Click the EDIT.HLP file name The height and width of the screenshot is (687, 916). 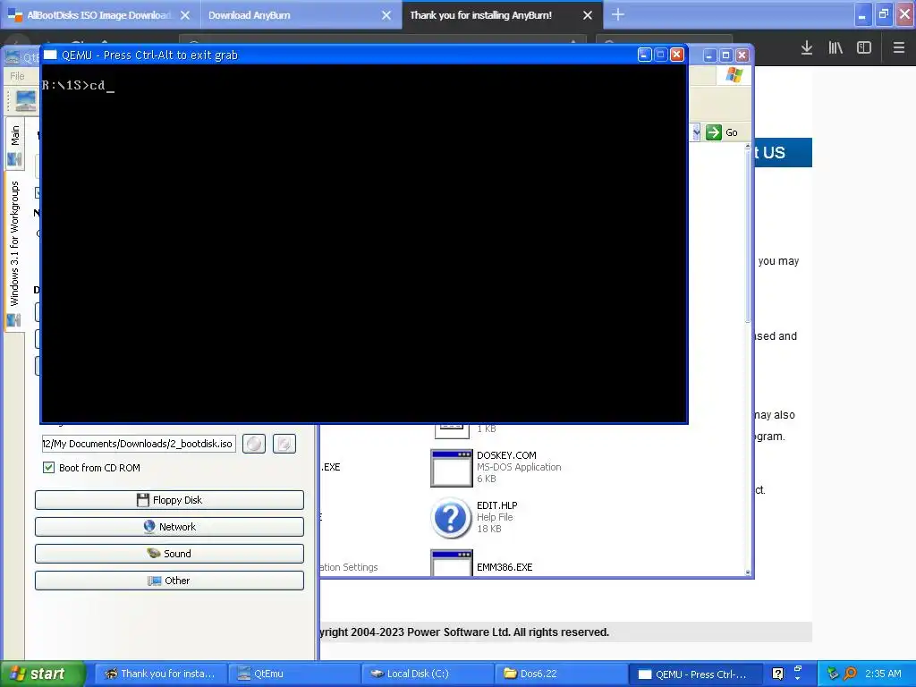(x=497, y=506)
